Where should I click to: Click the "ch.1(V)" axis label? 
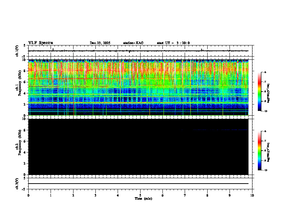(17, 51)
